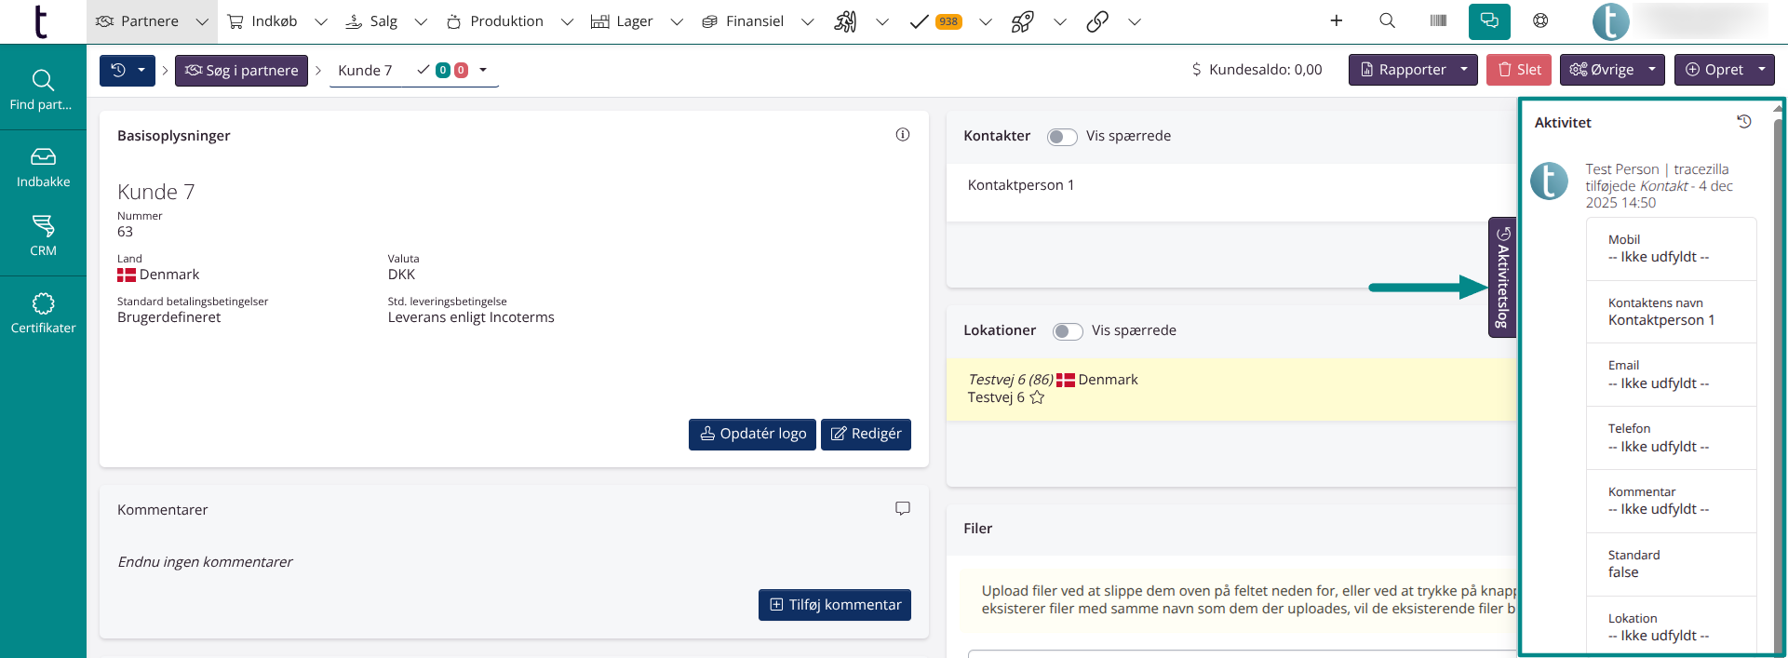Screen dimensions: 1788x658
Task: Open Find partner search in sidebar
Action: tap(43, 90)
